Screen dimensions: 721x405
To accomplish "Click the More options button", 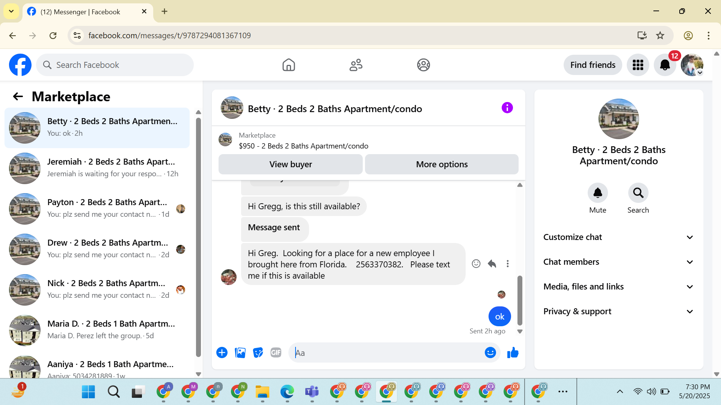I will [442, 165].
